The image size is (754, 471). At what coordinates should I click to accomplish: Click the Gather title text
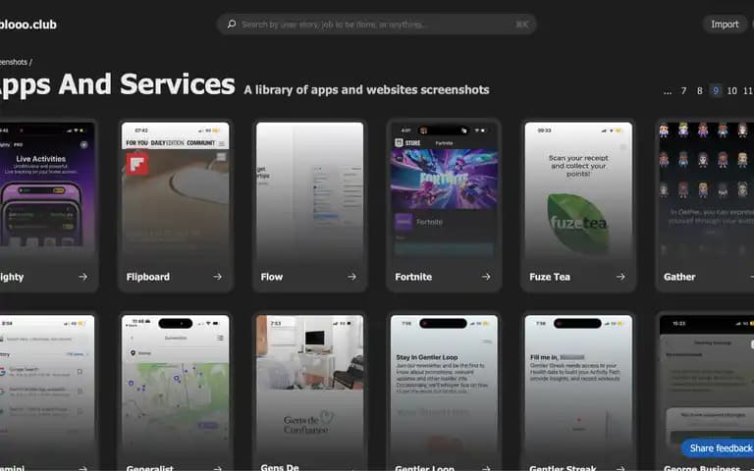click(679, 277)
